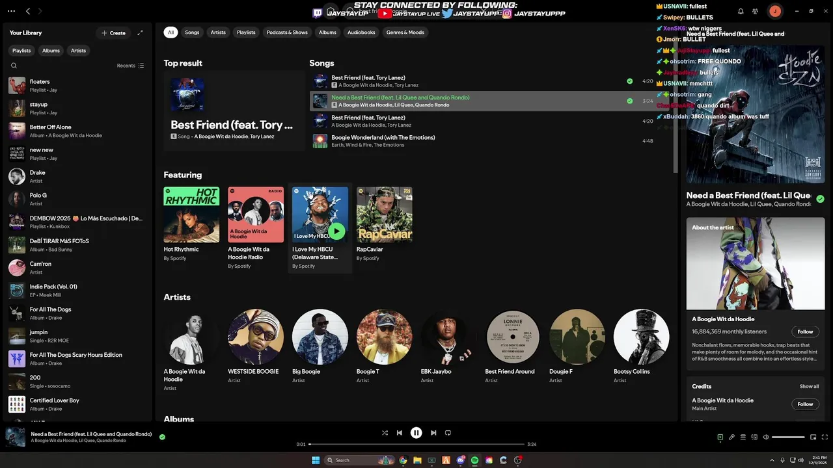Switch to the Albums search filter tab
Image resolution: width=833 pixels, height=468 pixels.
tap(327, 32)
